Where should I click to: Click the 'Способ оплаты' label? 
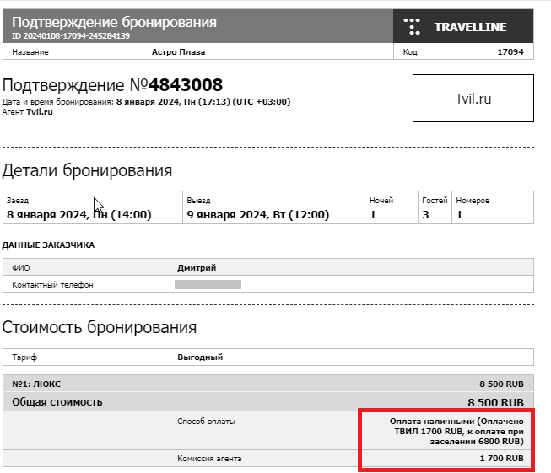pyautogui.click(x=206, y=422)
